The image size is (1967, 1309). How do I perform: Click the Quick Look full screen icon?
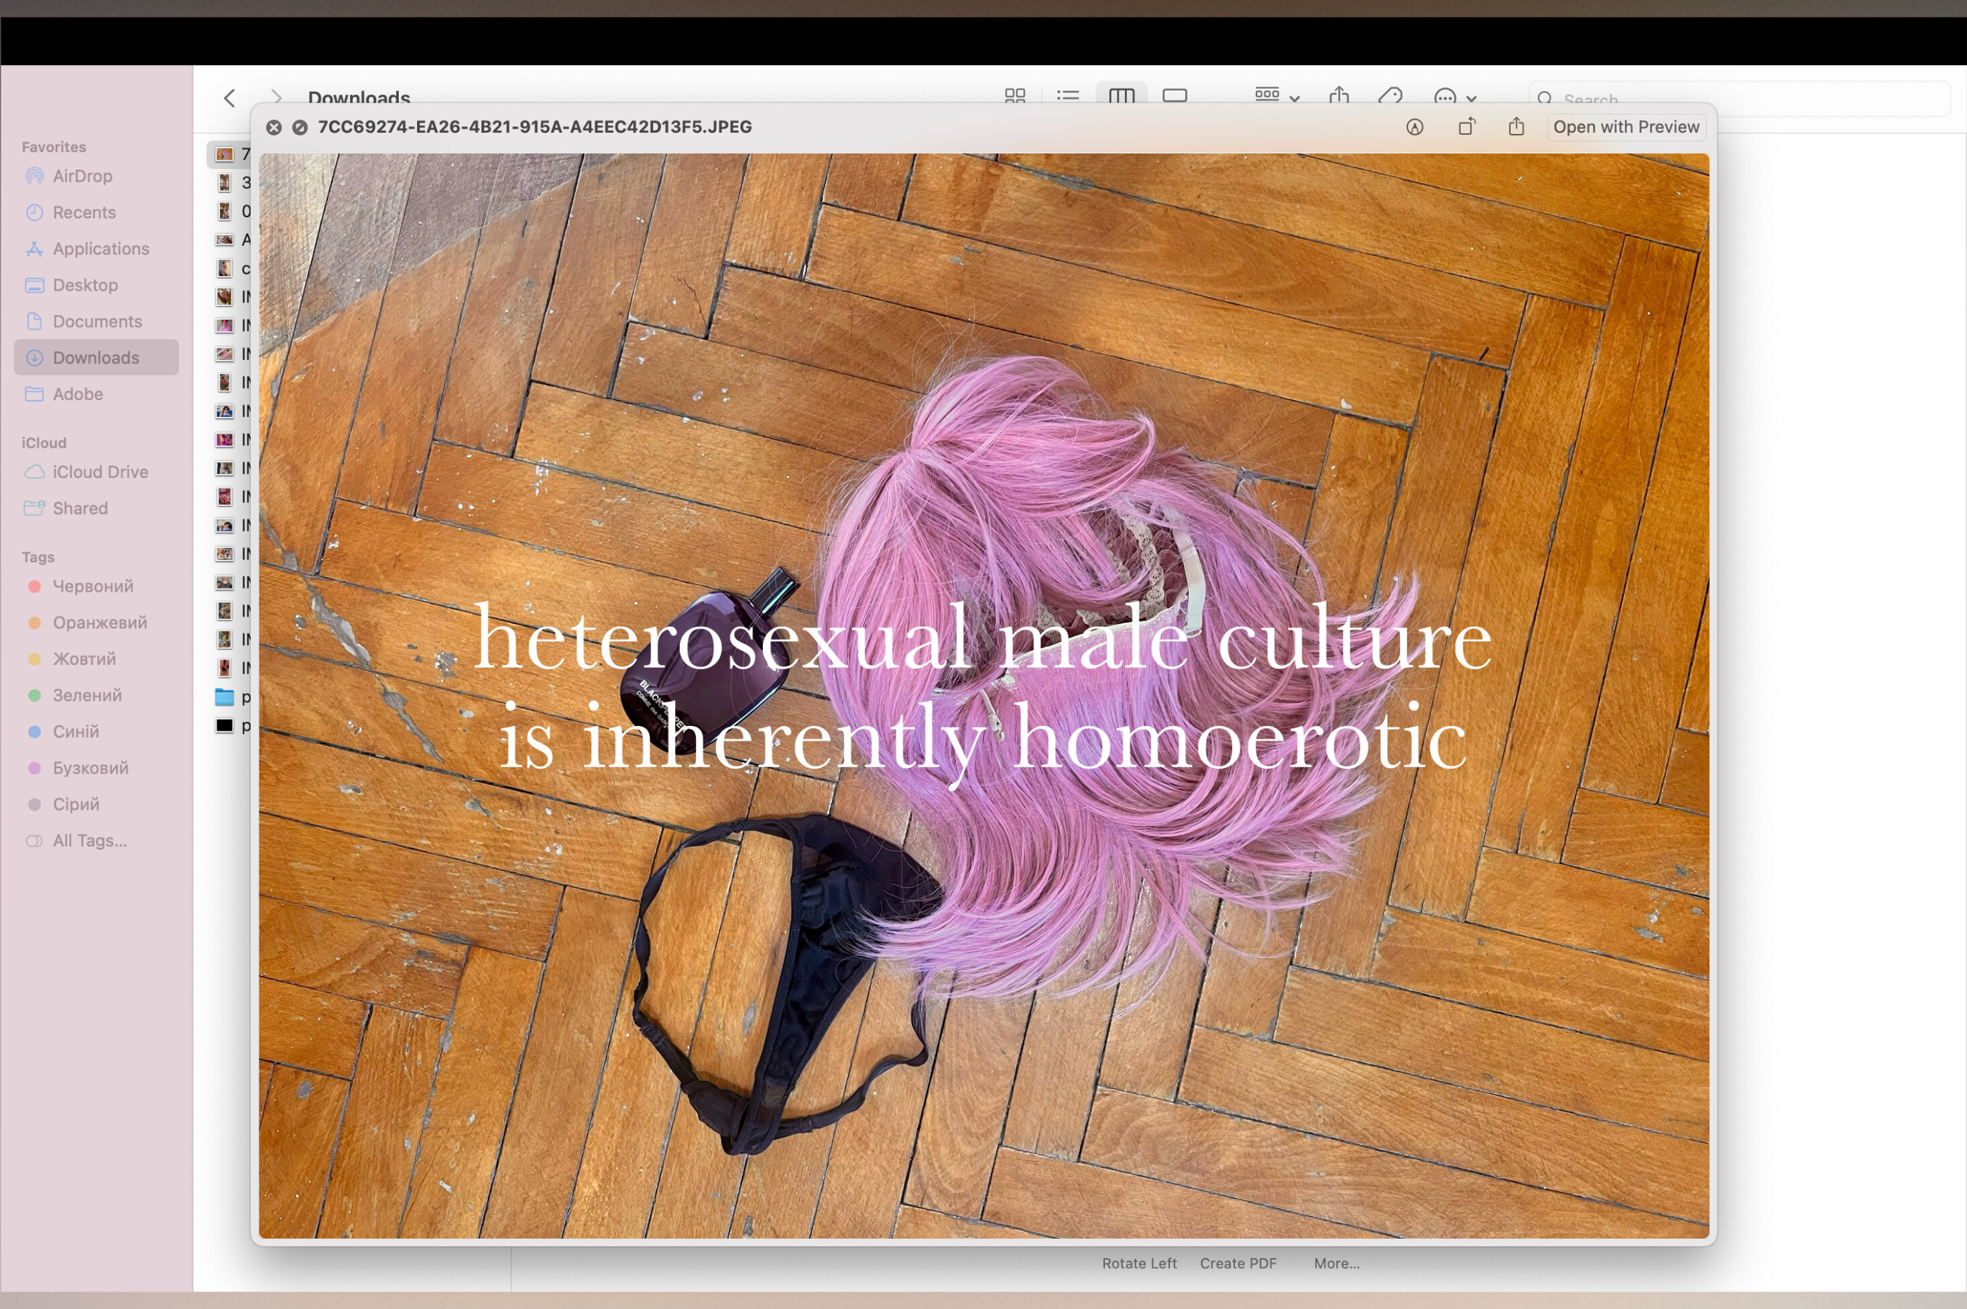pos(300,127)
